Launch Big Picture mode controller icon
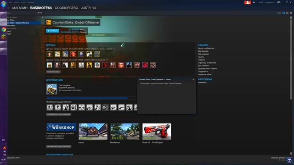This screenshot has height=165, width=294. [x=279, y=2]
